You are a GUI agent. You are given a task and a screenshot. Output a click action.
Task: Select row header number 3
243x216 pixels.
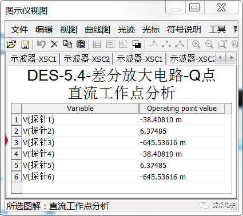coord(17,143)
